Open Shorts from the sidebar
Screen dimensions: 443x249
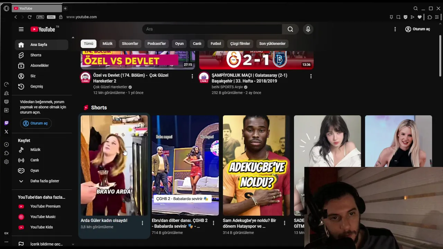click(x=42, y=55)
